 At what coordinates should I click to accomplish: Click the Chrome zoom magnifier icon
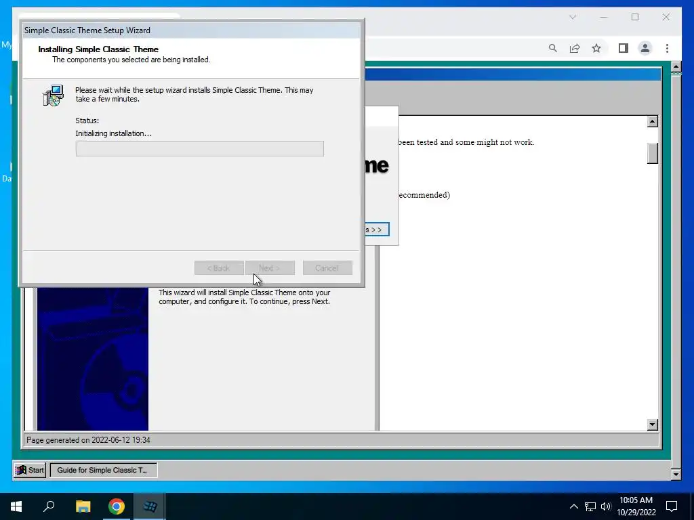(553, 48)
